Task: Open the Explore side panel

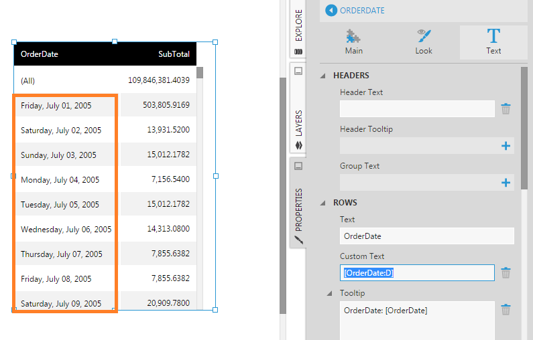Action: pos(298,30)
